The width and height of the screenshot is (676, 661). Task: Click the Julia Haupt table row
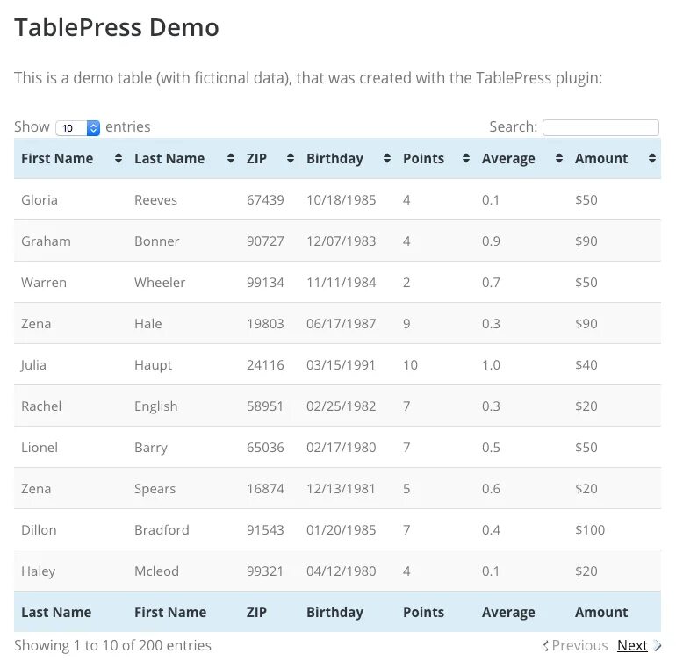tap(337, 365)
